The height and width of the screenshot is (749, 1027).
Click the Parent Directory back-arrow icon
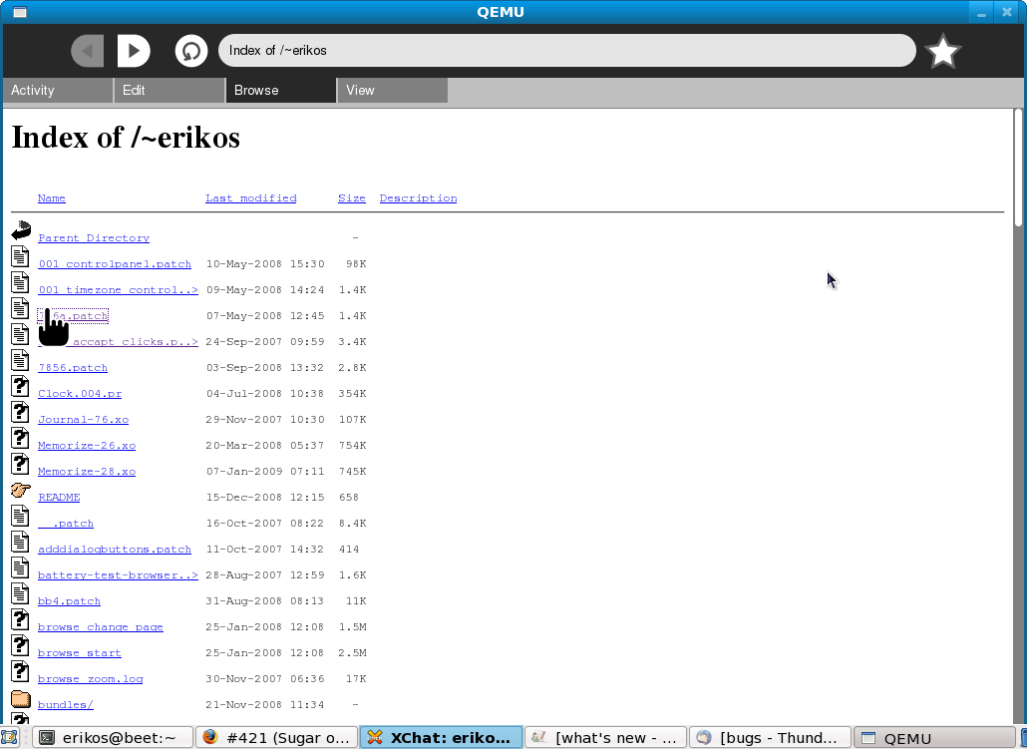click(21, 231)
